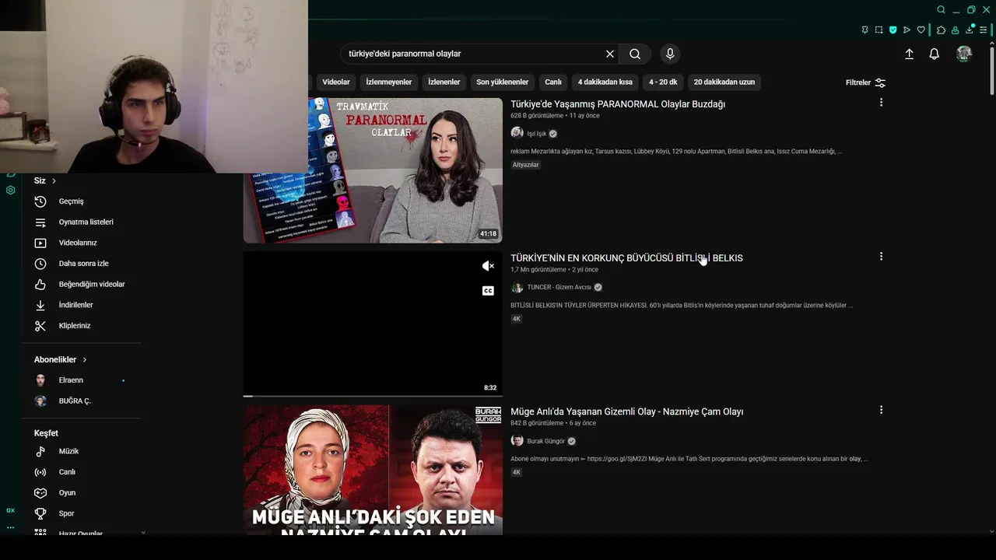Open the Filtreler filter menu

coord(865,82)
